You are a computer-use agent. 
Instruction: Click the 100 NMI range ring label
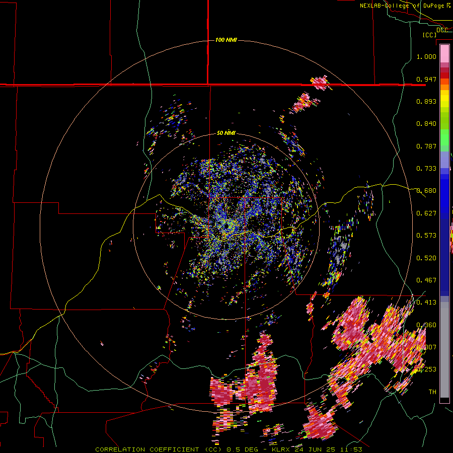click(226, 40)
